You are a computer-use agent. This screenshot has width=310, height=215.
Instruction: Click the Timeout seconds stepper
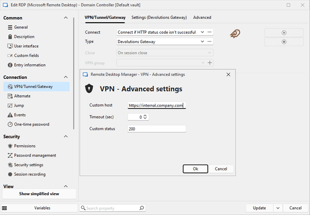[145, 117]
